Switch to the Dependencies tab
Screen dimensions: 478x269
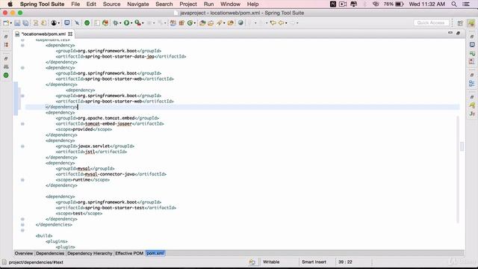tap(50, 253)
